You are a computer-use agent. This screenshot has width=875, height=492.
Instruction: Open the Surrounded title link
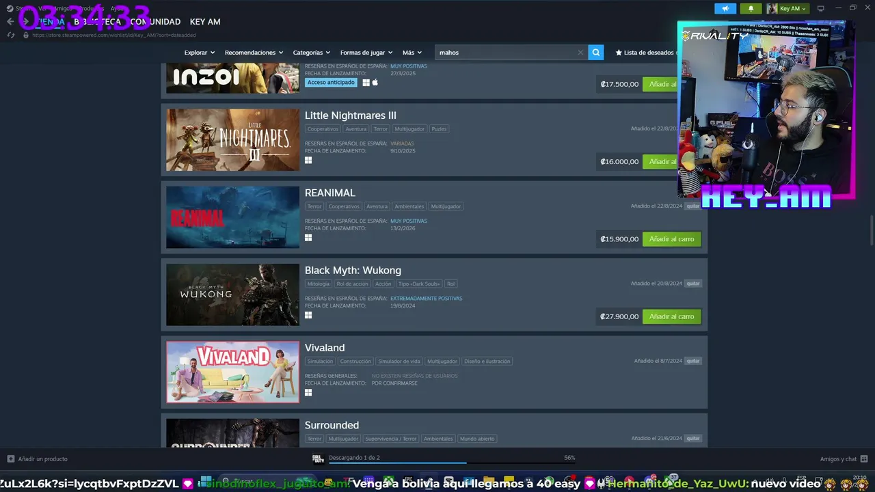tap(332, 425)
